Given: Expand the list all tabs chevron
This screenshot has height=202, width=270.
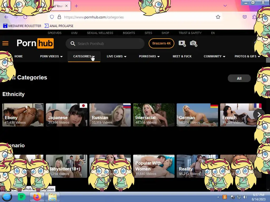Looking at the screenshot, I should [225, 6].
